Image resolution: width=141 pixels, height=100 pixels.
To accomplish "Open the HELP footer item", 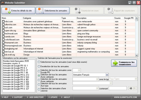I will pyautogui.click(x=5, y=97).
